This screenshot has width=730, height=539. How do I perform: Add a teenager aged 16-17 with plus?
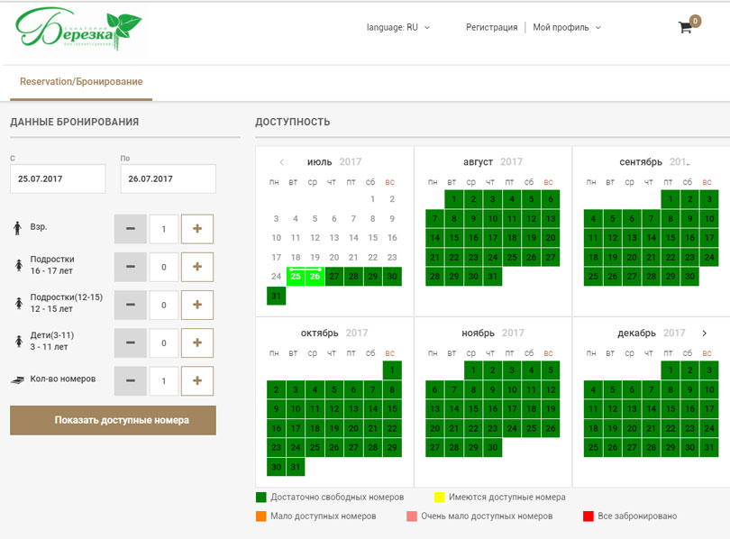pyautogui.click(x=196, y=267)
